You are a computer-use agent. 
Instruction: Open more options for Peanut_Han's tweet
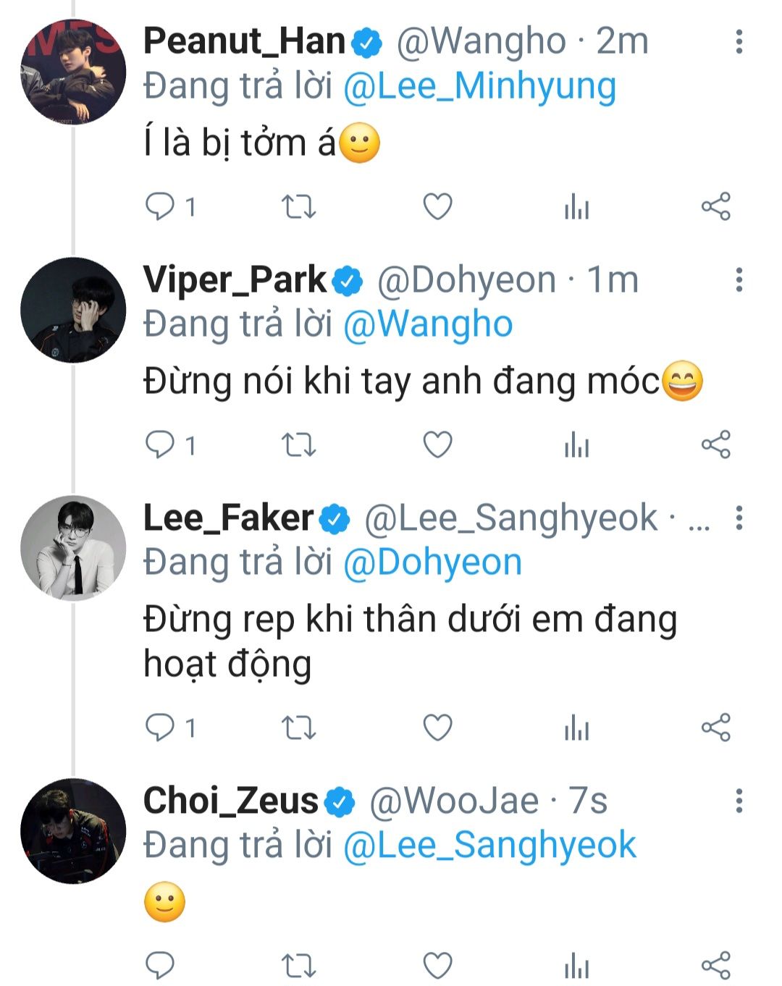click(x=739, y=42)
